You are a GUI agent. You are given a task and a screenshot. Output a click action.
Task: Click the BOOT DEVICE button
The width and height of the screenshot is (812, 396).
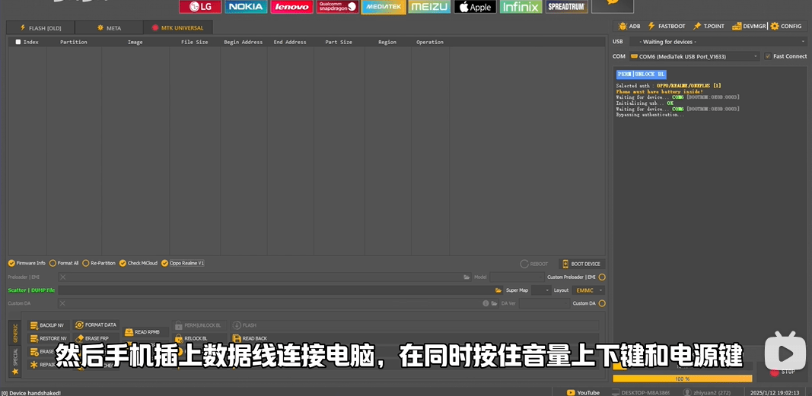pos(581,264)
